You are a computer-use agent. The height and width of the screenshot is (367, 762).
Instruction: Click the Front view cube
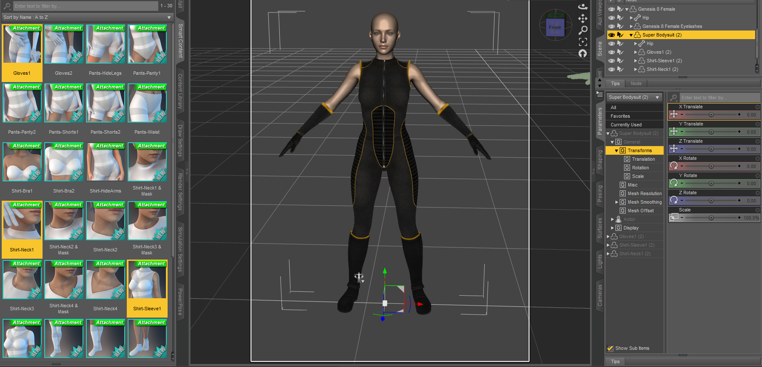(x=555, y=27)
